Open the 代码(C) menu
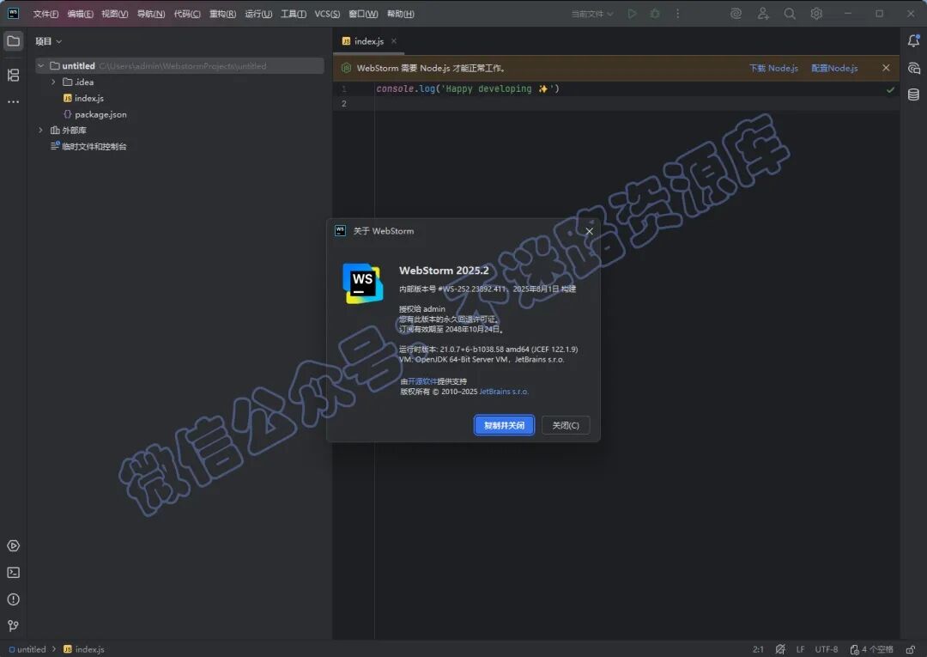 pyautogui.click(x=187, y=14)
